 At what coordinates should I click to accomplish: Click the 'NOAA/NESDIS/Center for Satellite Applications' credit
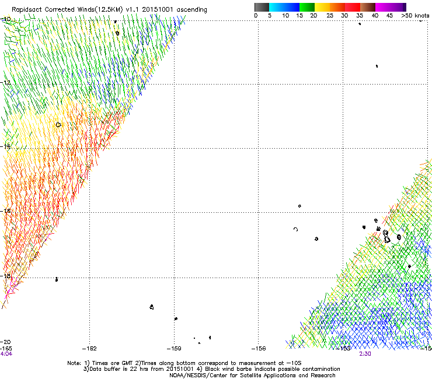tap(252, 376)
